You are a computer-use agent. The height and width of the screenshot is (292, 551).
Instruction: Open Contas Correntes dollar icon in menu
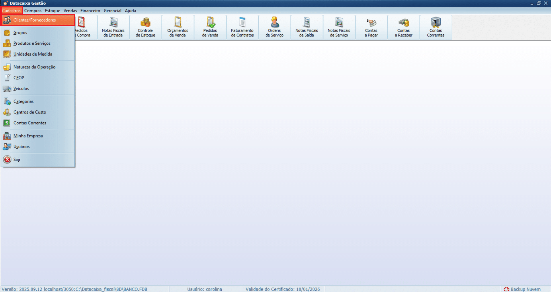[7, 123]
